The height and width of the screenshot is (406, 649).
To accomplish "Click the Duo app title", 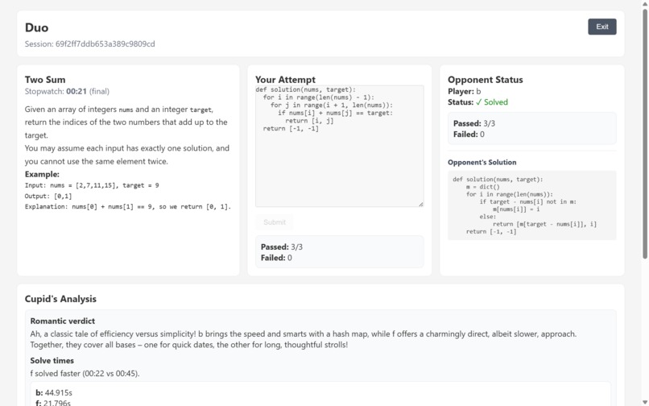I will pyautogui.click(x=36, y=27).
